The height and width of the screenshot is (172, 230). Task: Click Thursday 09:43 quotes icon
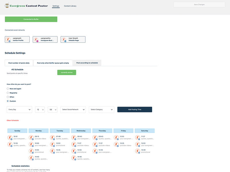(x=95, y=138)
